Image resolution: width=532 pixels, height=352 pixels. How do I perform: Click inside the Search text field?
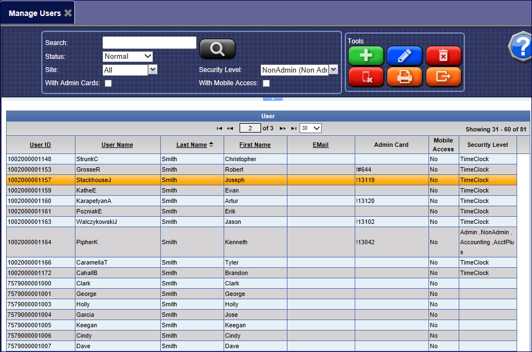[x=149, y=43]
